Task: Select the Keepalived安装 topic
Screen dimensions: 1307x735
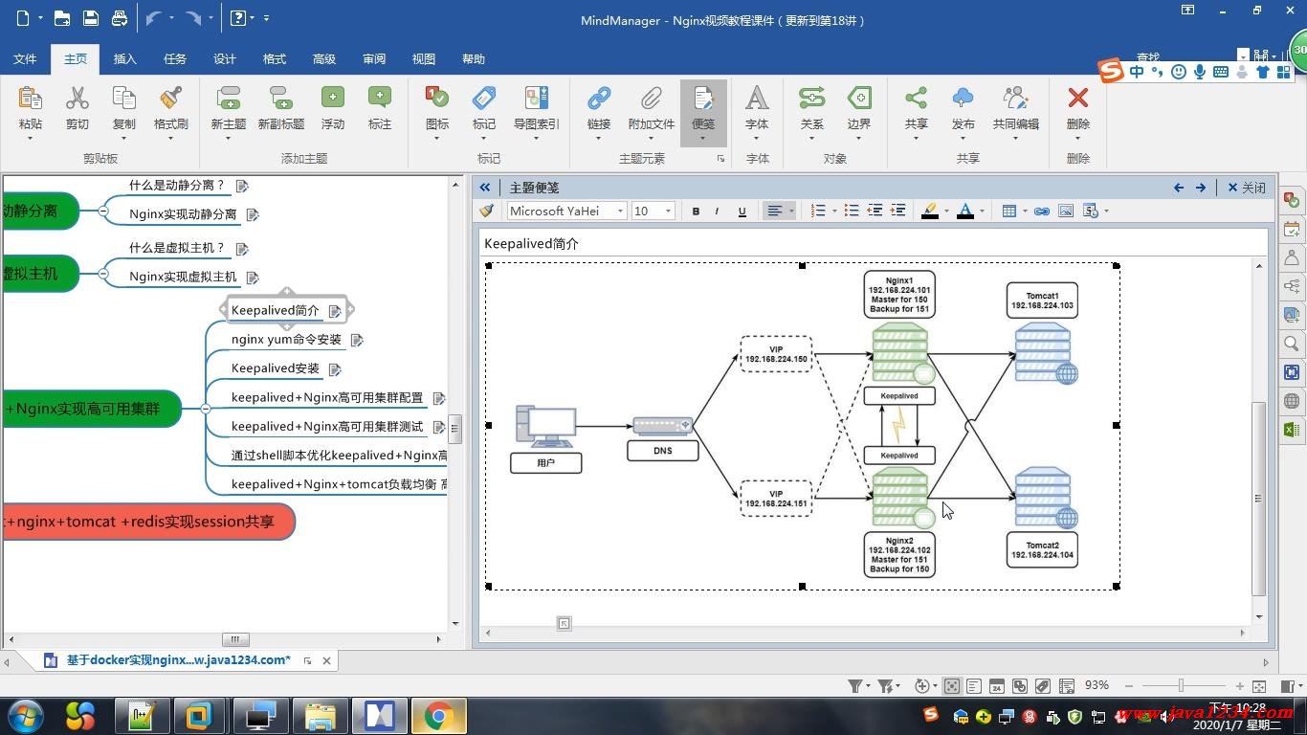Action: (276, 368)
